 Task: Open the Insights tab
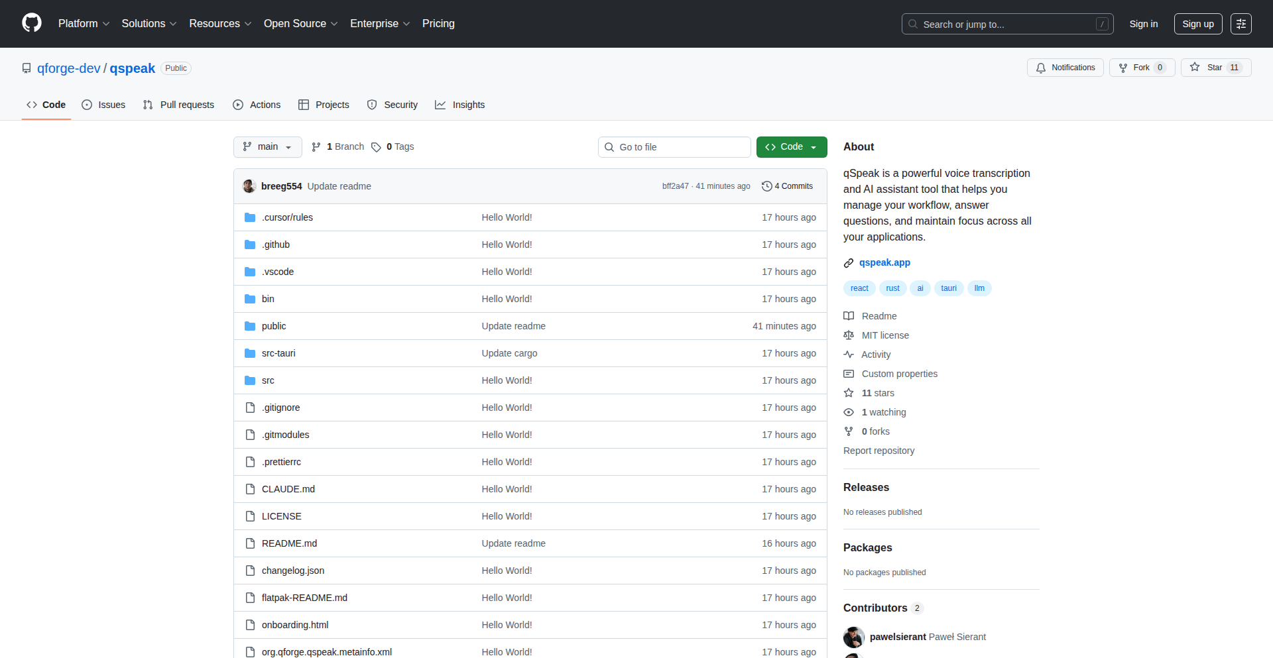pyautogui.click(x=460, y=105)
